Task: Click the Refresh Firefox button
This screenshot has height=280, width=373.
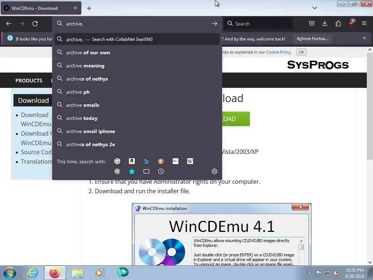Action: point(312,39)
